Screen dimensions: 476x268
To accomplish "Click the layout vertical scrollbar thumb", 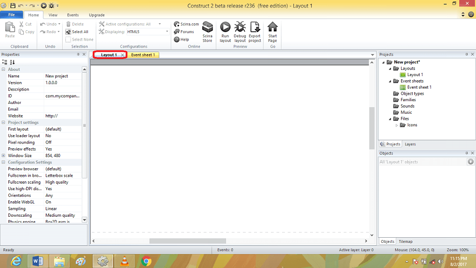I will point(371,128).
